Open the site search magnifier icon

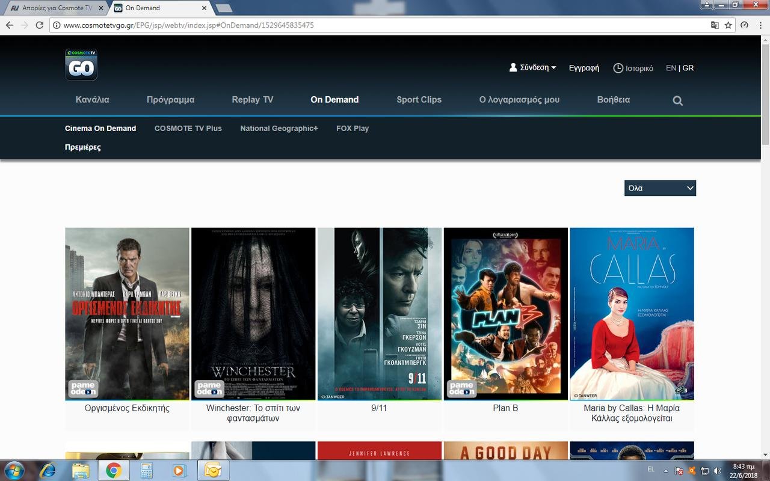(x=677, y=100)
